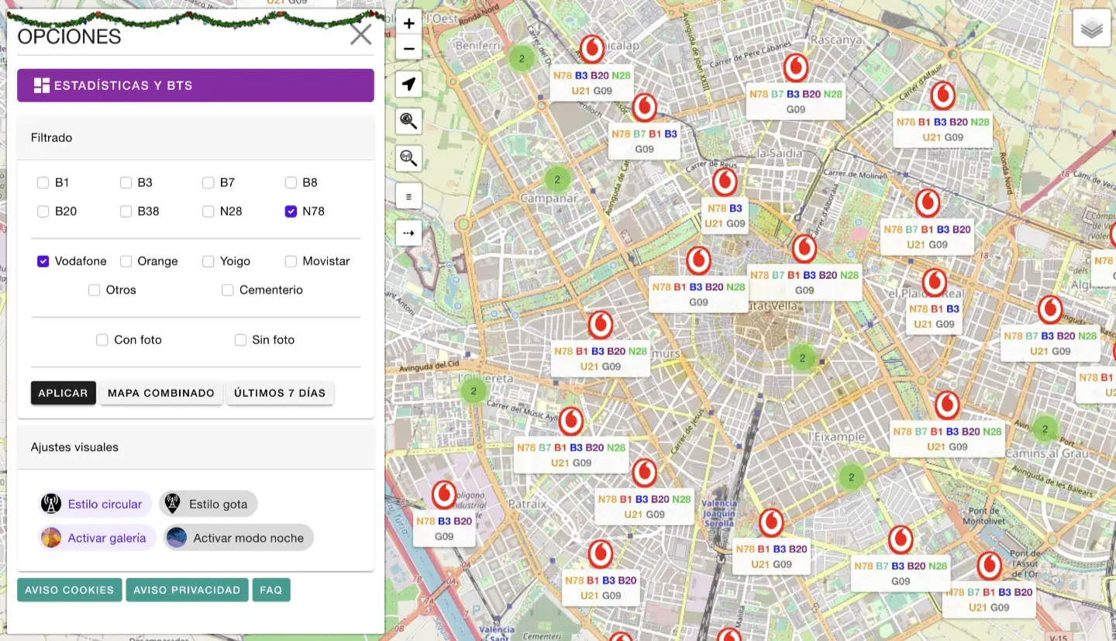Check the B20 band filter
Viewport: 1116px width, 641px height.
(x=43, y=211)
